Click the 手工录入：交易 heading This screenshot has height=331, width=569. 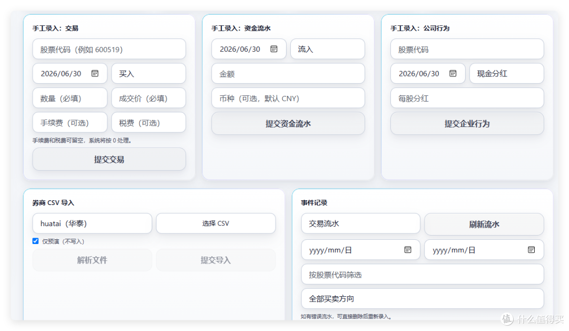click(55, 28)
